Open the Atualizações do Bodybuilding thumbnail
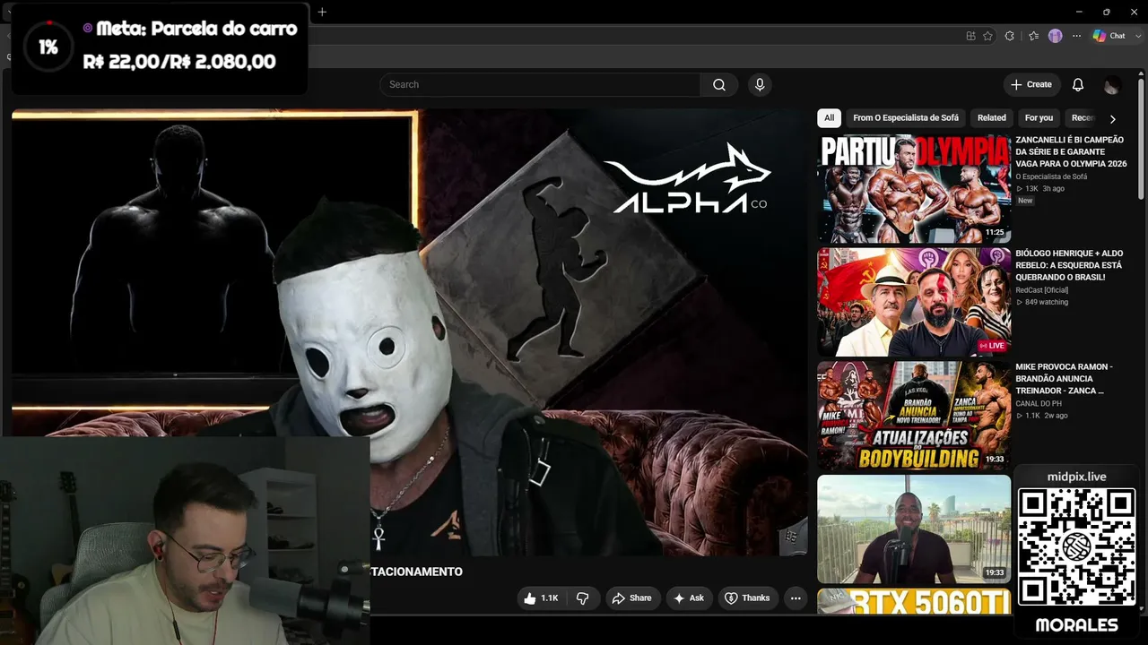Viewport: 1148px width, 645px height. coord(914,416)
